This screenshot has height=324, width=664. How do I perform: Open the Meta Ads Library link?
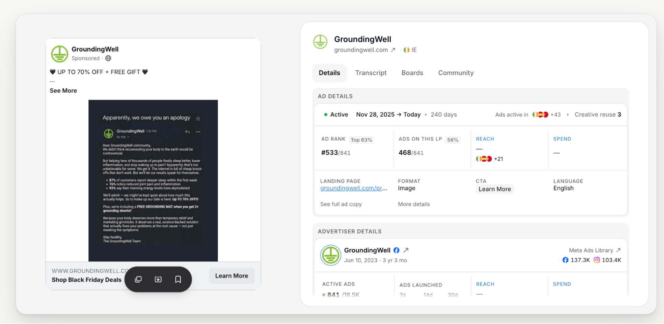[x=591, y=250]
